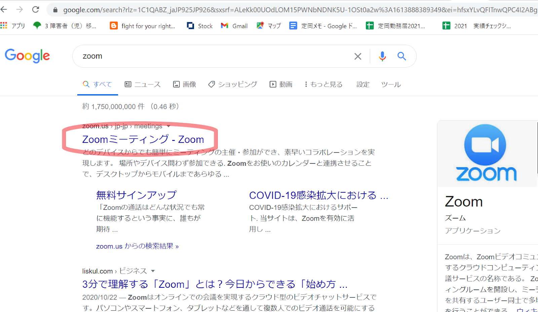Open the ツール options

pyautogui.click(x=391, y=84)
